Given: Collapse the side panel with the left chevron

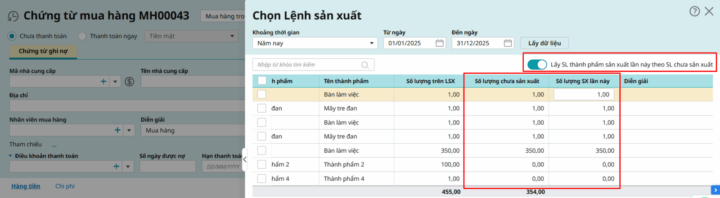Looking at the screenshot, I should 244,159.
